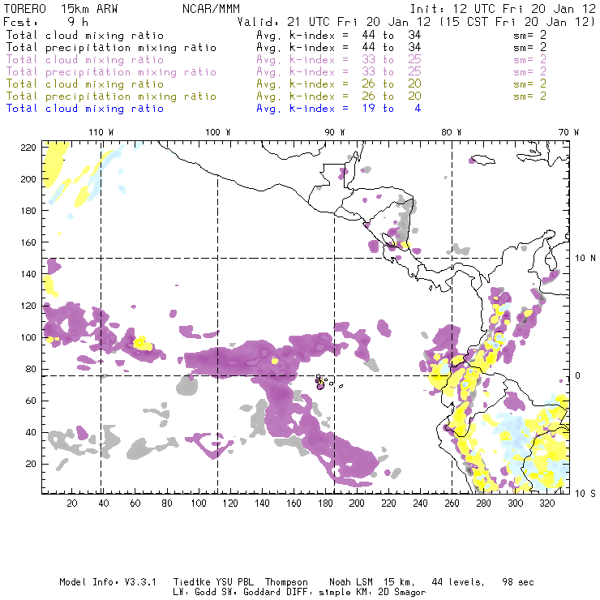Select the 'Tiedtke' scheme name in footer
The image size is (600, 600).
click(191, 582)
